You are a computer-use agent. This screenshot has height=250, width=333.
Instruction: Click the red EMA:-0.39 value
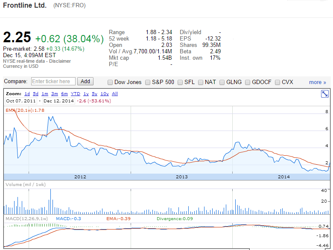click(x=118, y=219)
